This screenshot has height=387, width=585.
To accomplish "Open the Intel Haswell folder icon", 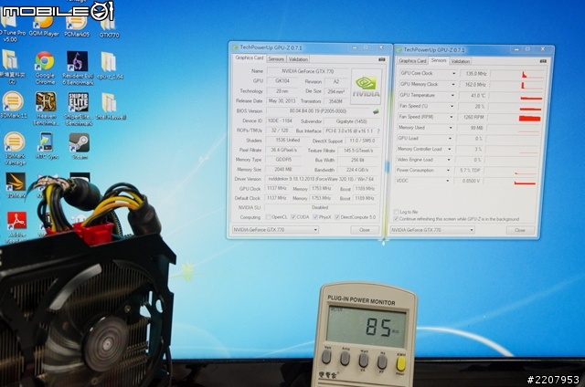I will coord(111,107).
